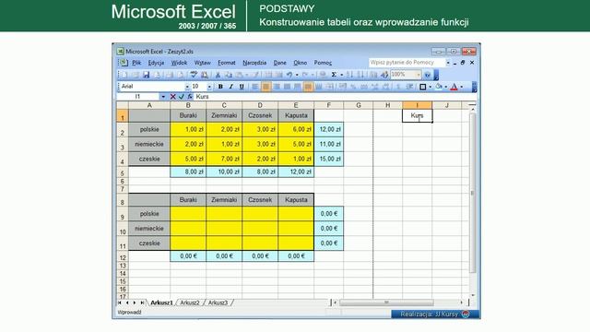The height and width of the screenshot is (332, 590).
Task: Click the Copy icon in the toolbar
Action: click(x=229, y=75)
